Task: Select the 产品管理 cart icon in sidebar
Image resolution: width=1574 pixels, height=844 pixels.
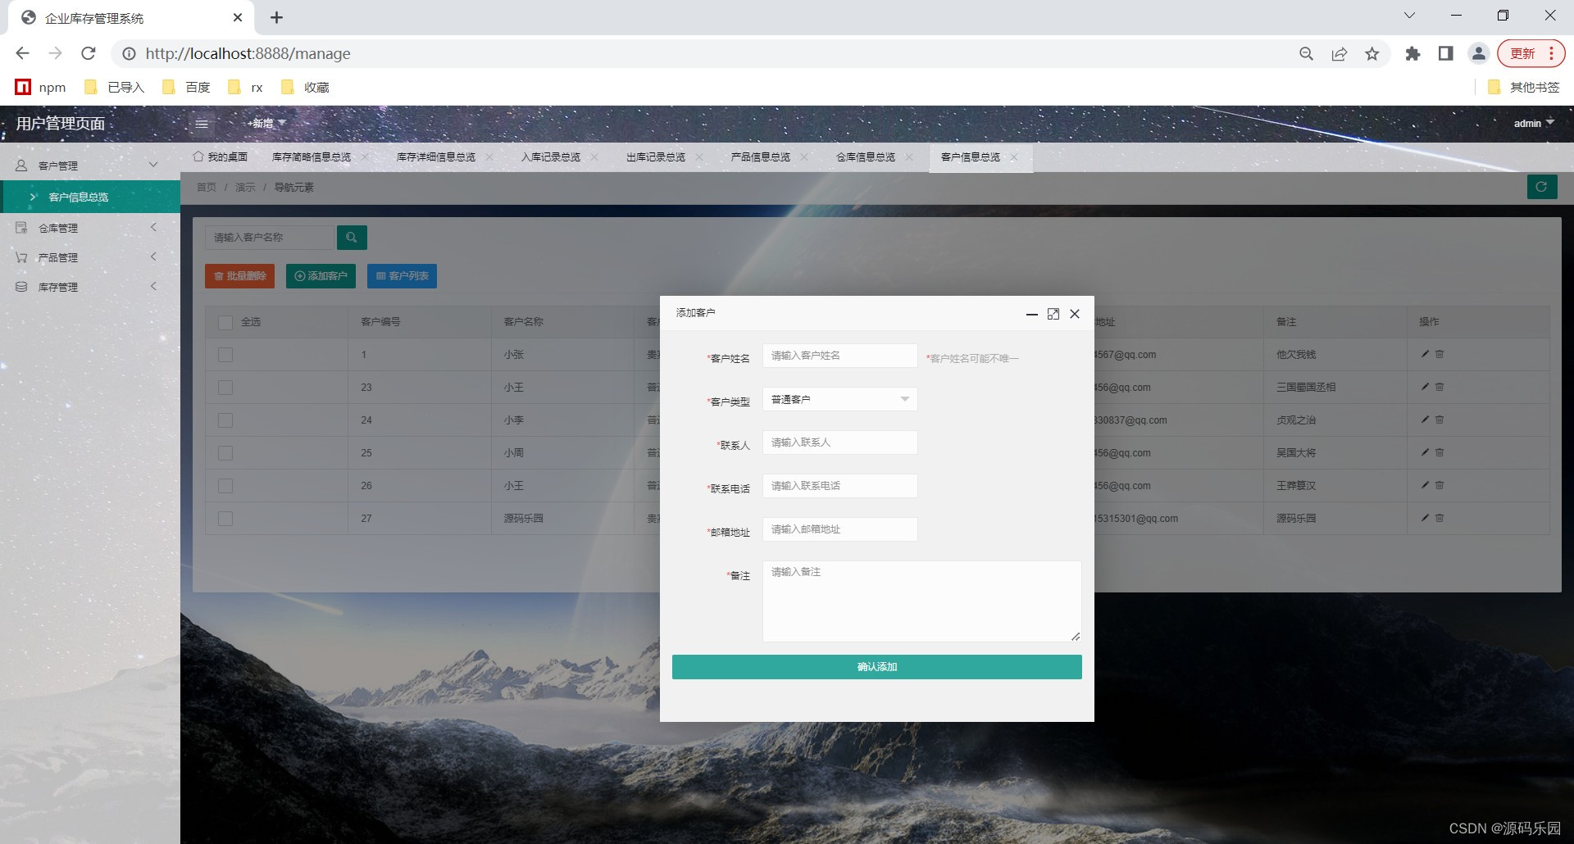Action: (x=20, y=256)
